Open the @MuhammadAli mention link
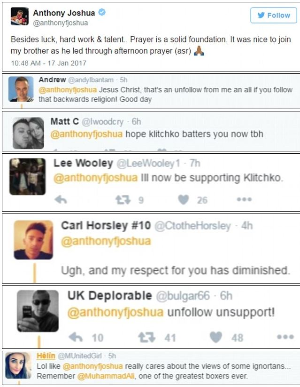 [106, 376]
